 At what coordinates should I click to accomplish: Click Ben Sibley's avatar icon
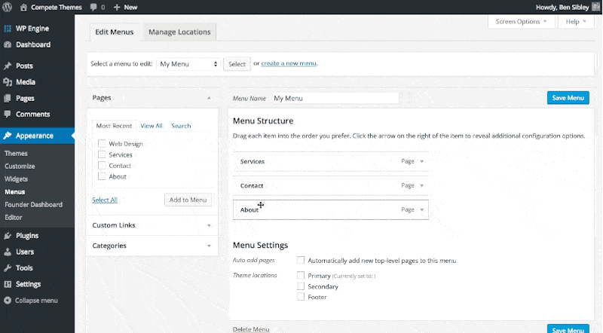coord(595,7)
